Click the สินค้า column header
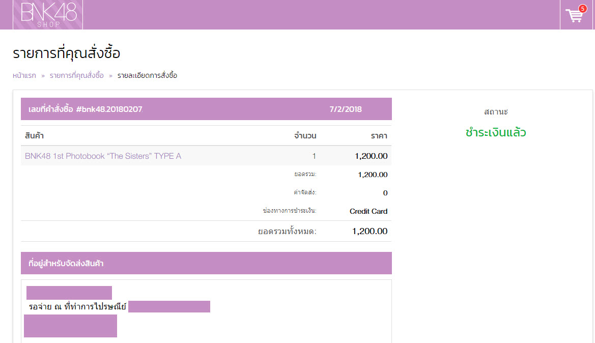The height and width of the screenshot is (343, 595). 34,136
